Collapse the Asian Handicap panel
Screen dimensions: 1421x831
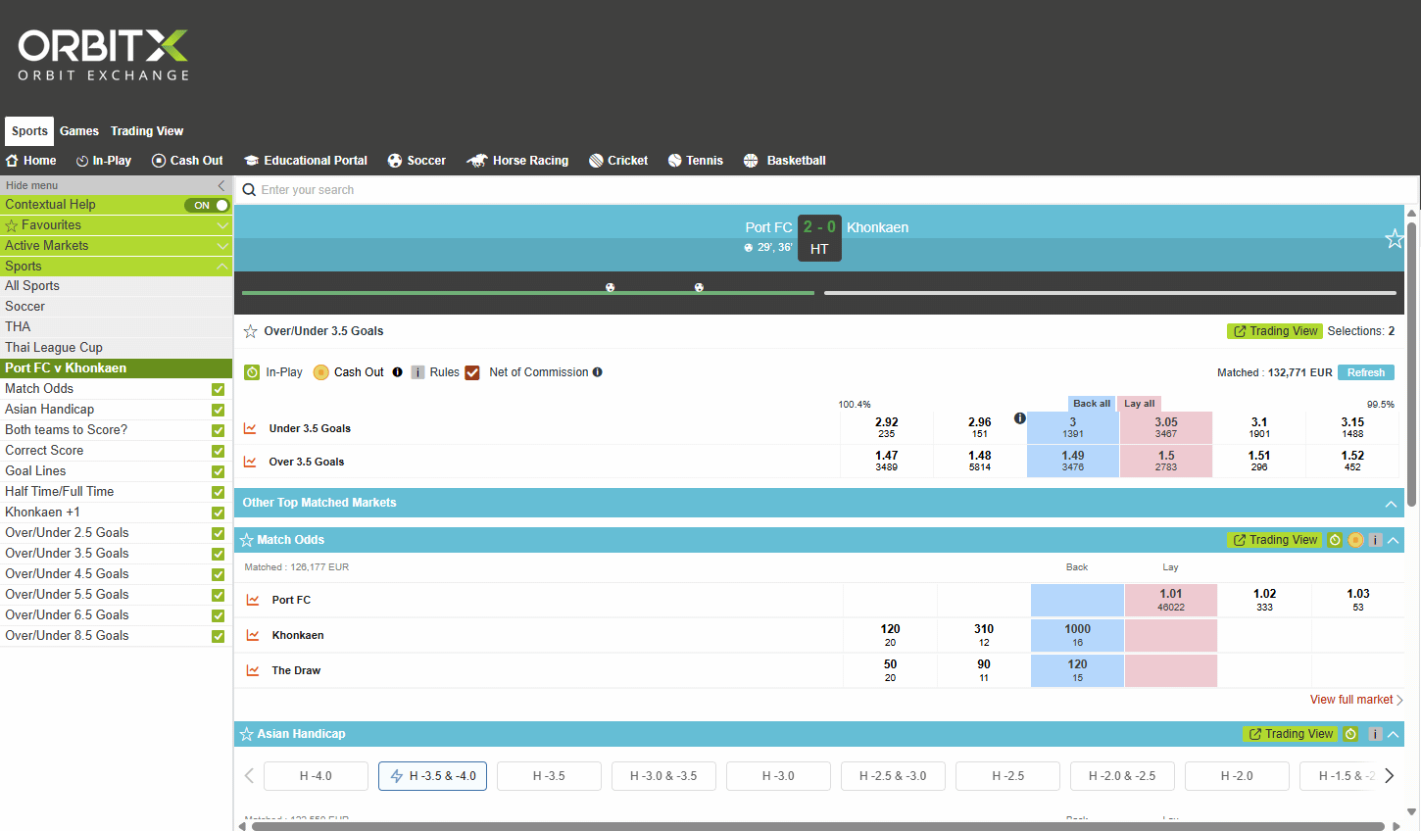pyautogui.click(x=1394, y=734)
